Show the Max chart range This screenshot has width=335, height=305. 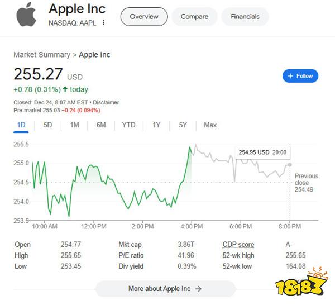(210, 125)
